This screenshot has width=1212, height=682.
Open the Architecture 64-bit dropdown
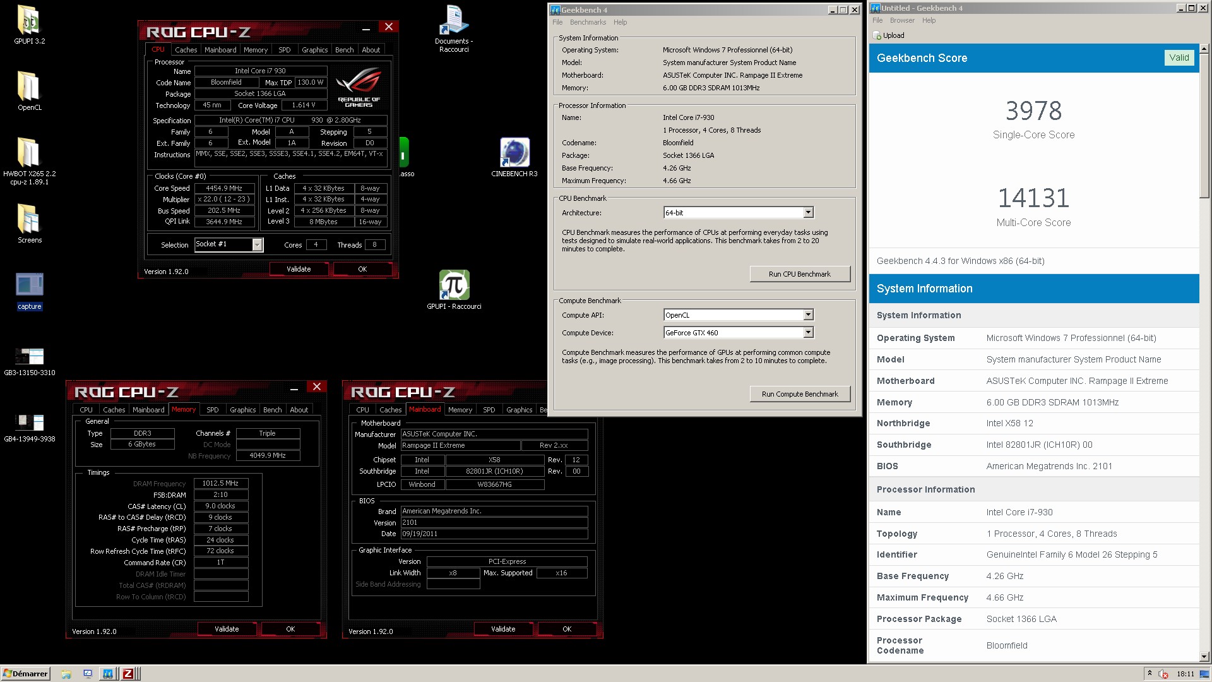click(808, 213)
